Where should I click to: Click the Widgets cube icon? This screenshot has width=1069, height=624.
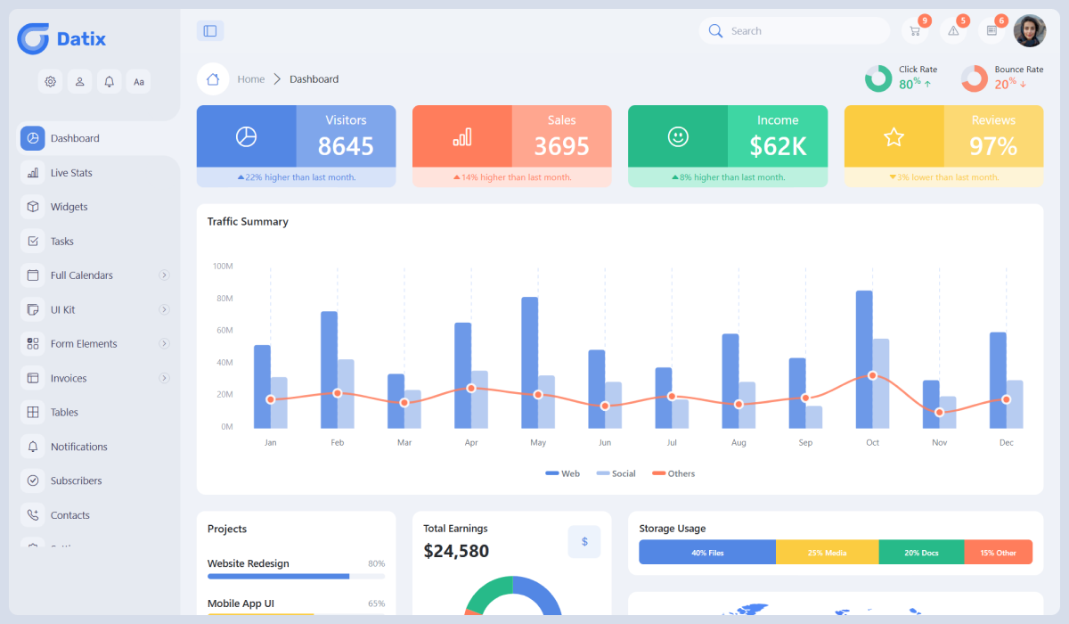[33, 207]
